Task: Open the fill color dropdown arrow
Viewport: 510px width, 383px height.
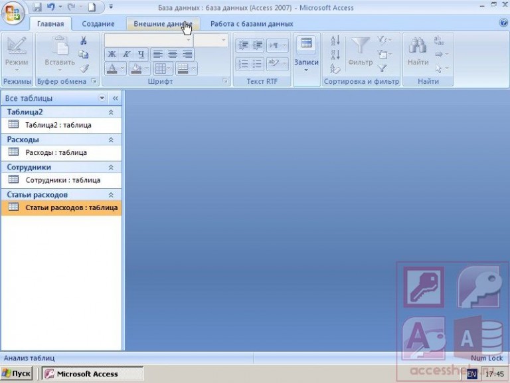Action: pyautogui.click(x=147, y=68)
